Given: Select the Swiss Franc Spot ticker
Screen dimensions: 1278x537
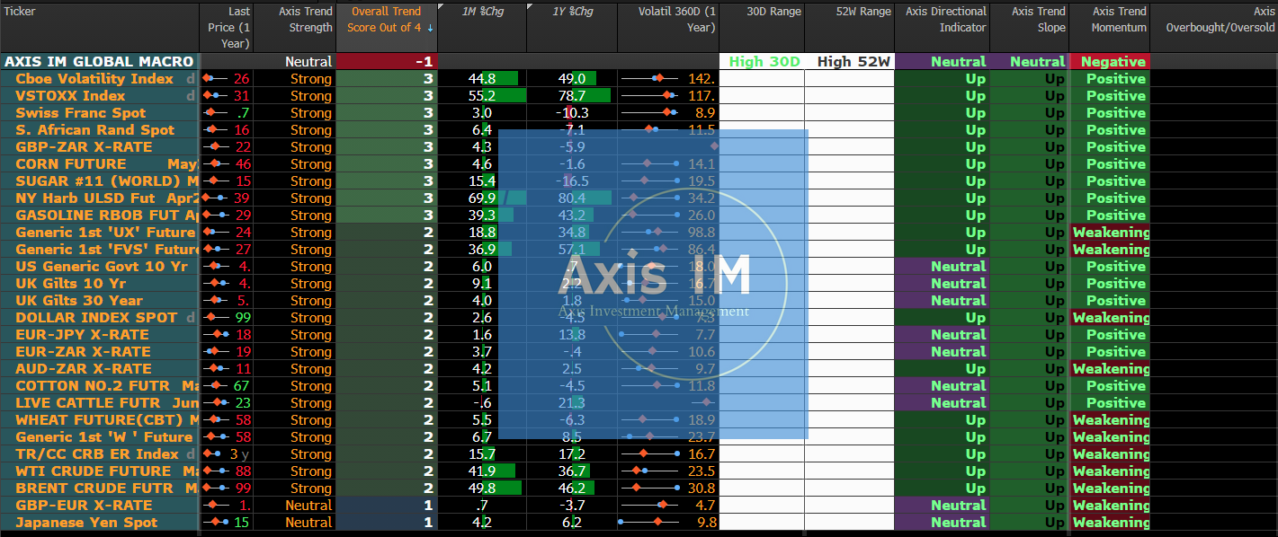Looking at the screenshot, I should [80, 113].
